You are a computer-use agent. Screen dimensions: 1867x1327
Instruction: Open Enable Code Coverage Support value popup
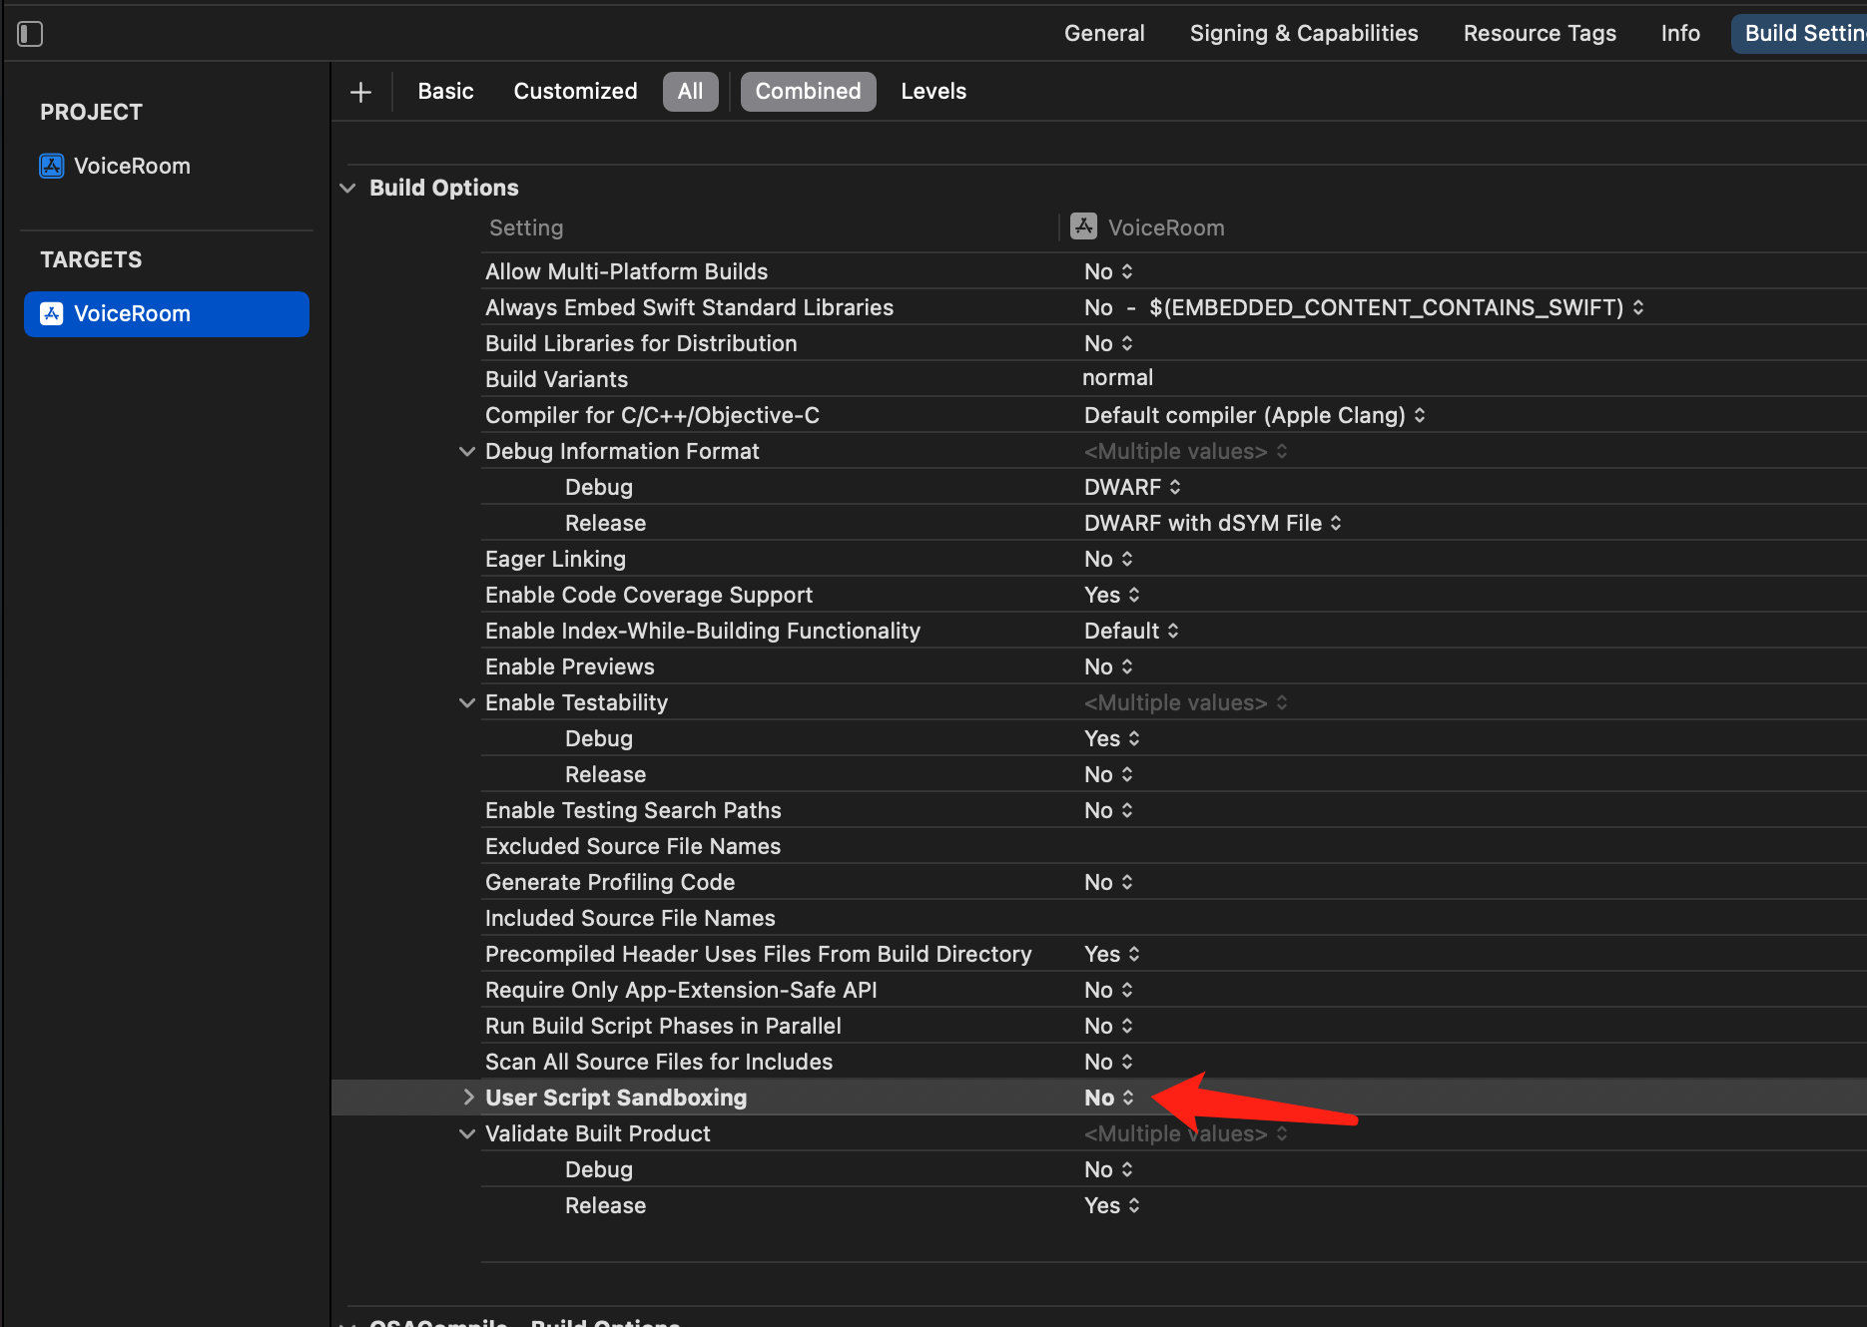1111,595
